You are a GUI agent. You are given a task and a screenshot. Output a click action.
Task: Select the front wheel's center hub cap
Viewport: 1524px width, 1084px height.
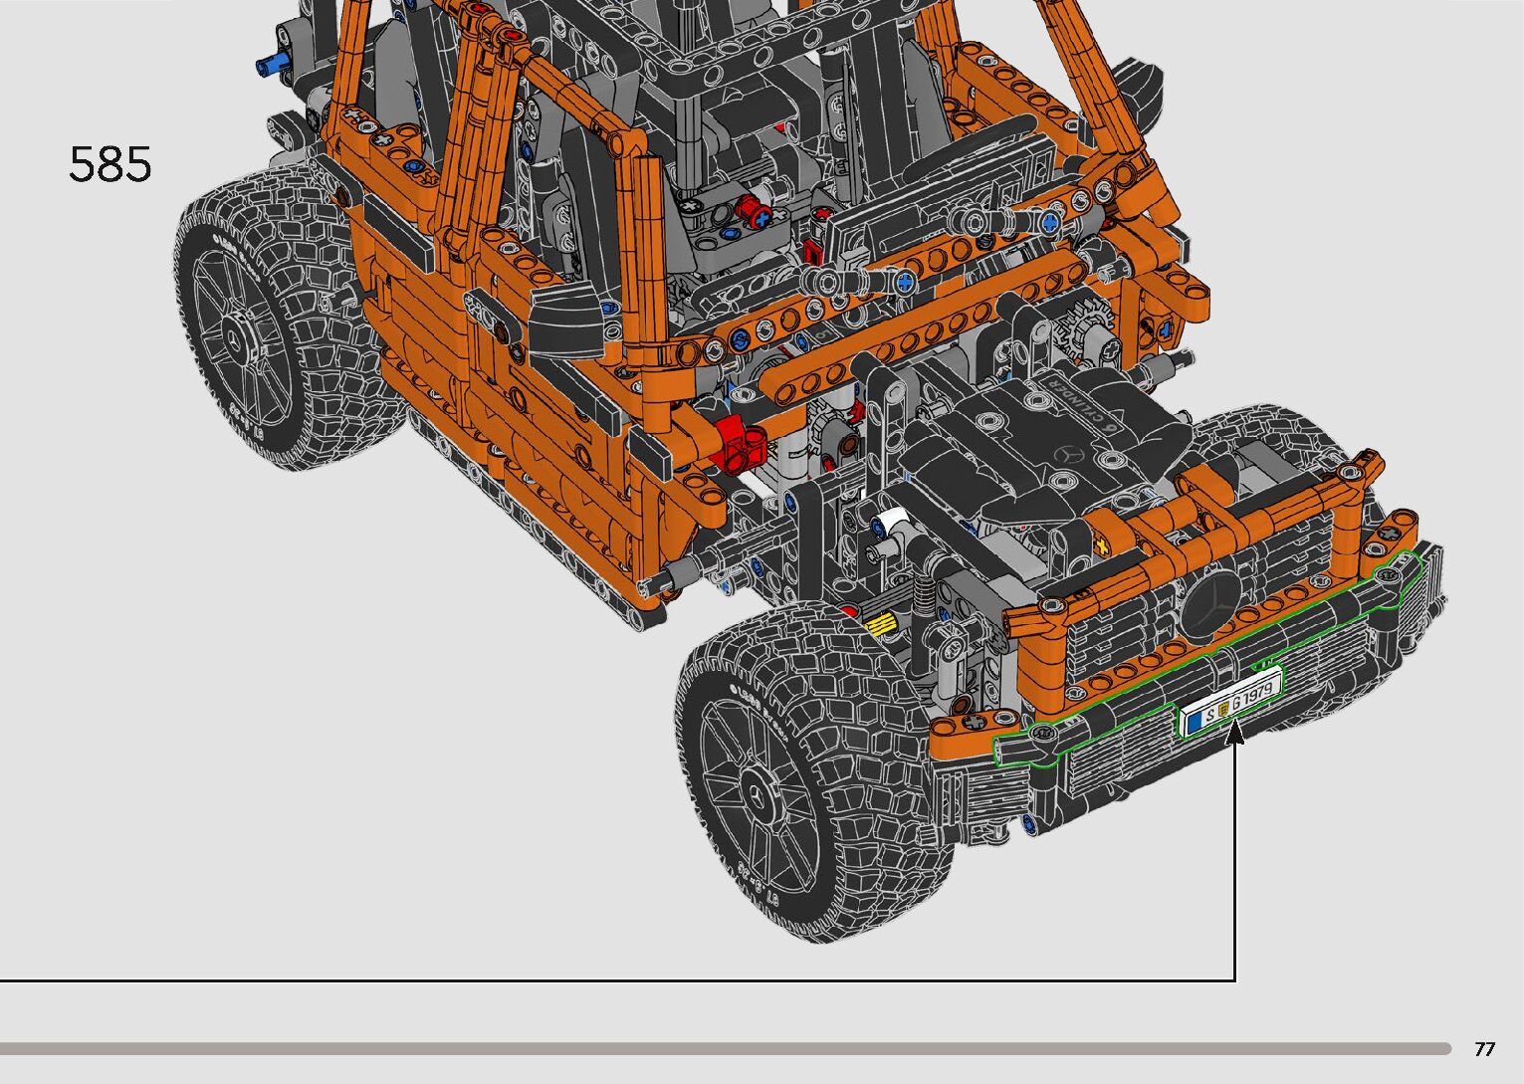755,795
